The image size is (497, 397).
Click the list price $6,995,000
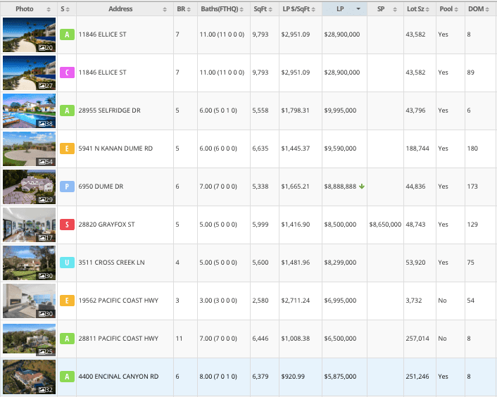(x=340, y=301)
